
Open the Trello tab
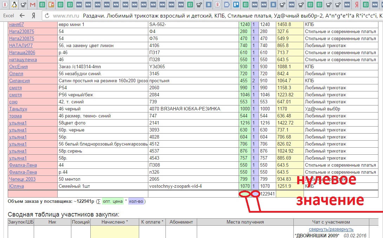point(236,5)
